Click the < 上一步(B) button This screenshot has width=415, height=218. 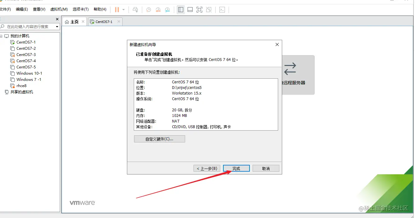(207, 168)
